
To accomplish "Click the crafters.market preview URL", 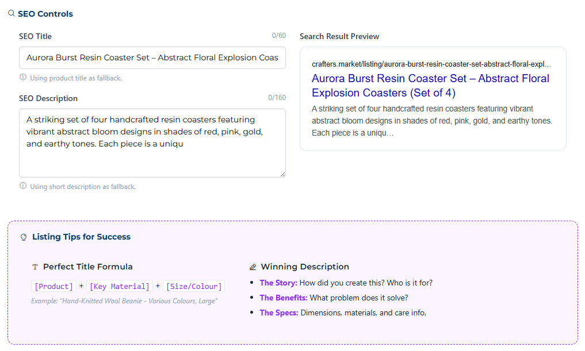I will (x=431, y=64).
